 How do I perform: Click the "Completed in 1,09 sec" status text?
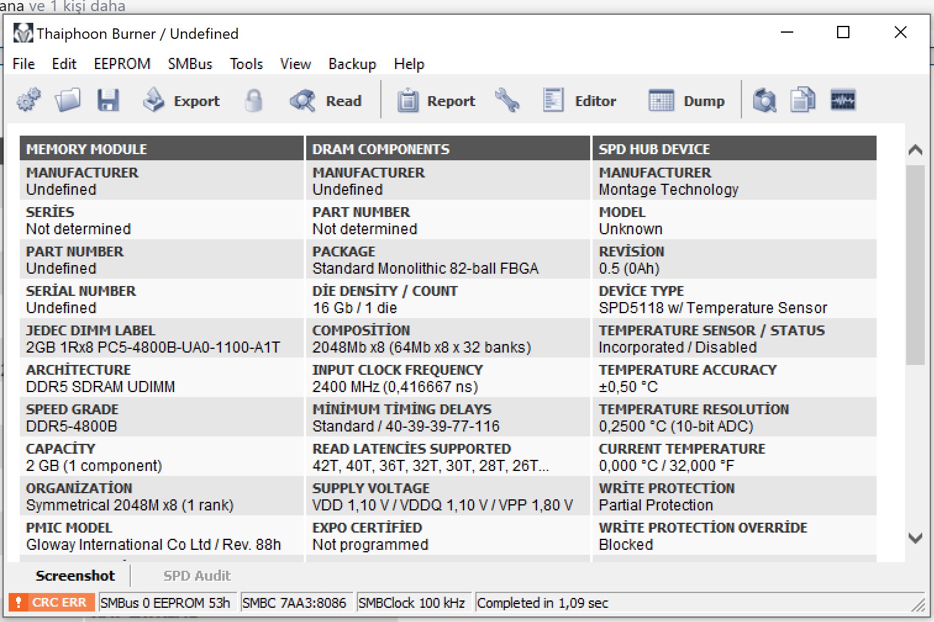pos(543,603)
